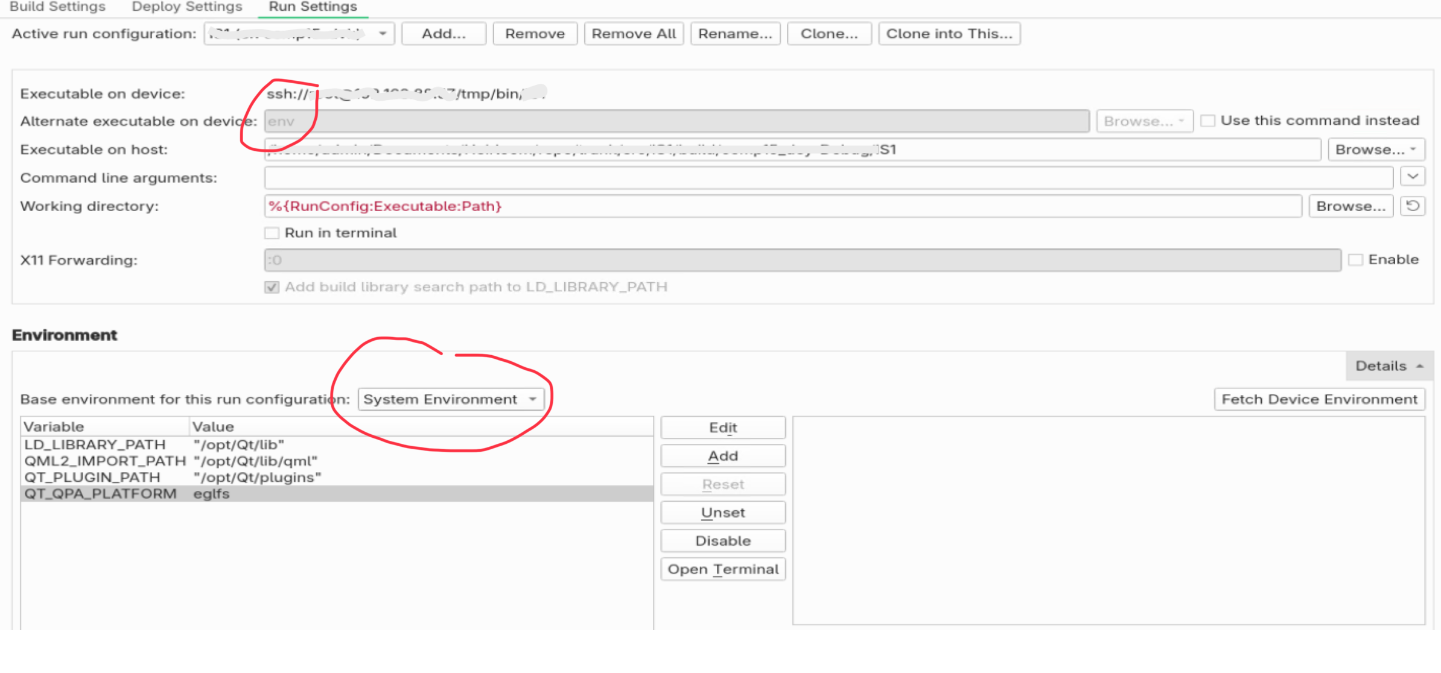This screenshot has height=673, width=1441.
Task: Enable X11 Forwarding checkbox
Action: point(1356,260)
